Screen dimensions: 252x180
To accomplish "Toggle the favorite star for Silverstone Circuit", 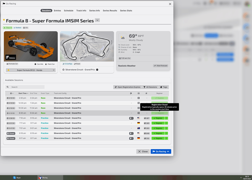I will pyautogui.click(x=63, y=70).
